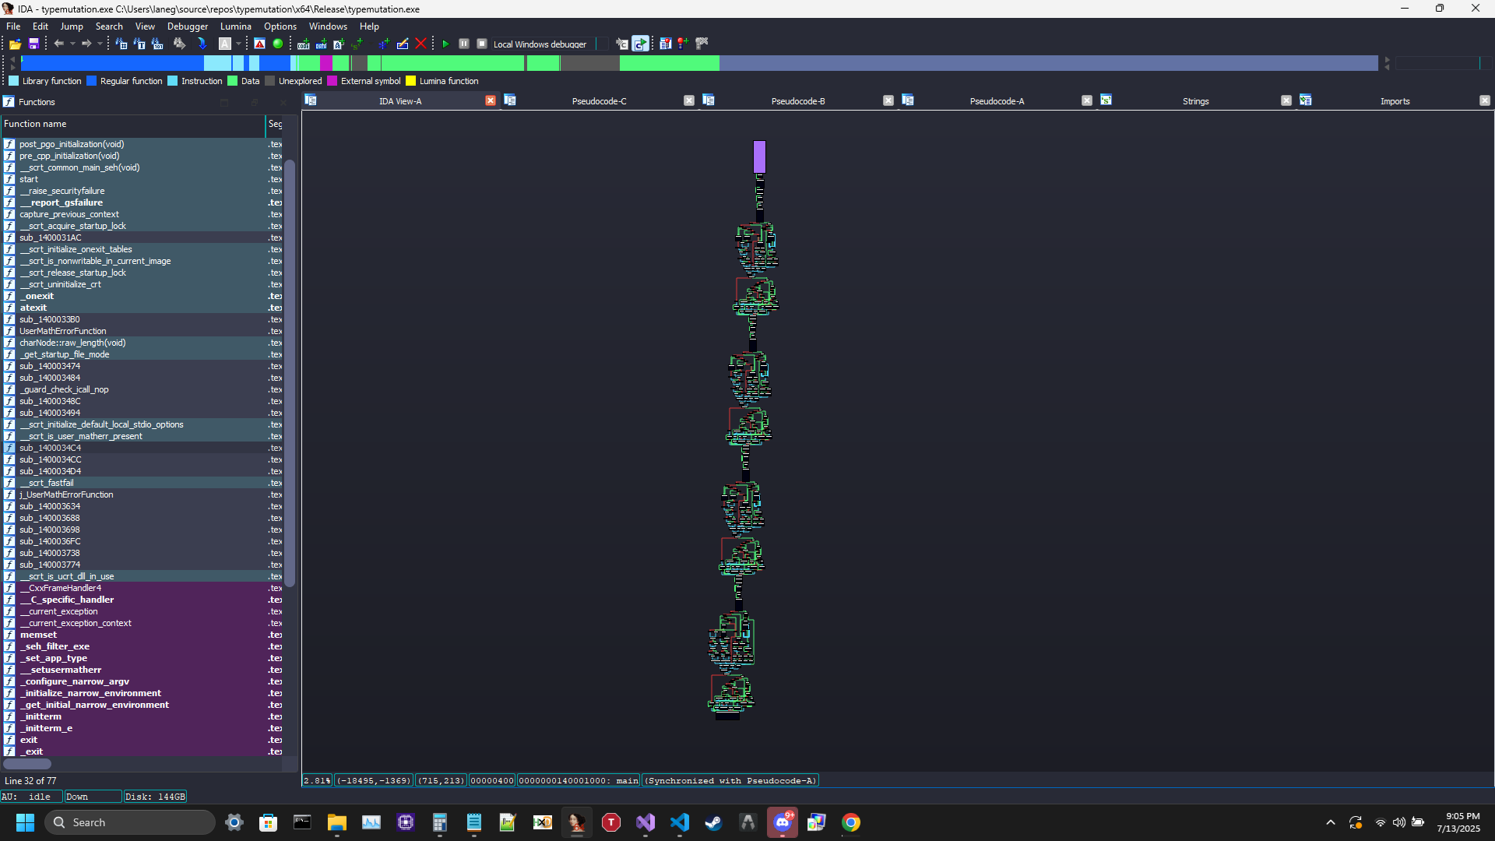Open Visual Studio Code from taskbar

[x=679, y=822]
